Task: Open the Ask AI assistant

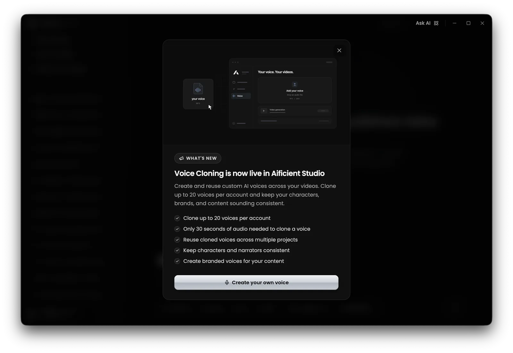Action: point(427,23)
